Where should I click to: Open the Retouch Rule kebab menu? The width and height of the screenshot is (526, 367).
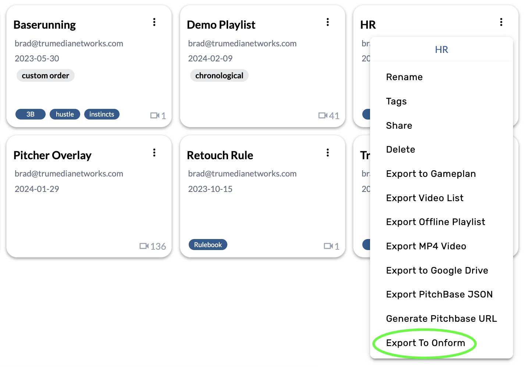point(327,153)
